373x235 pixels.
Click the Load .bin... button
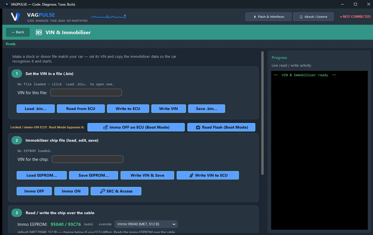pyautogui.click(x=36, y=108)
